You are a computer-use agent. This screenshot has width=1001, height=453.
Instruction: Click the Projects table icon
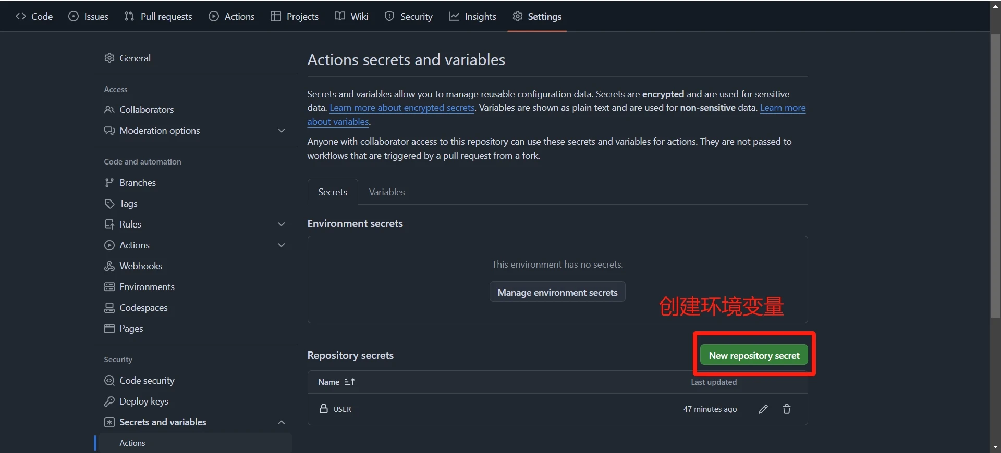[276, 16]
